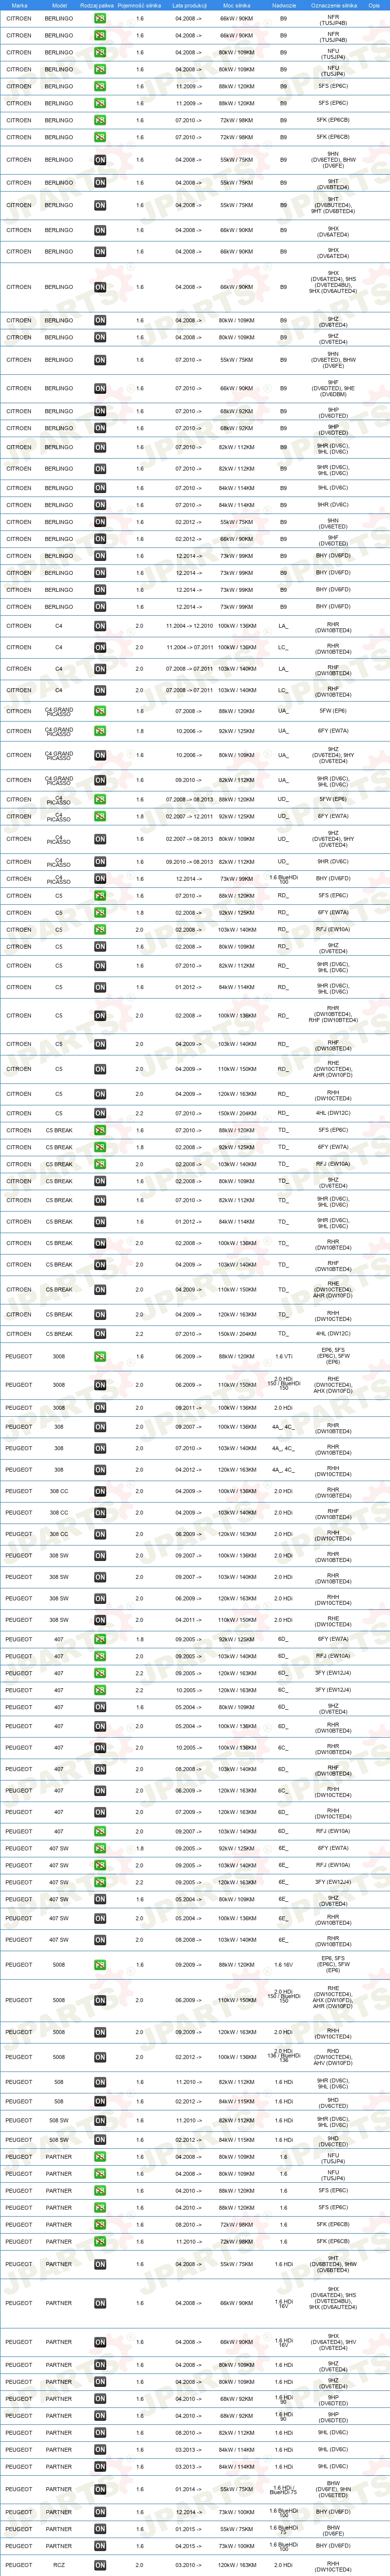The image size is (390, 2576).
Task: Click the petrol icon in the C4 Picasso 02.2007 -> 12.2011 row
Action: tap(100, 816)
